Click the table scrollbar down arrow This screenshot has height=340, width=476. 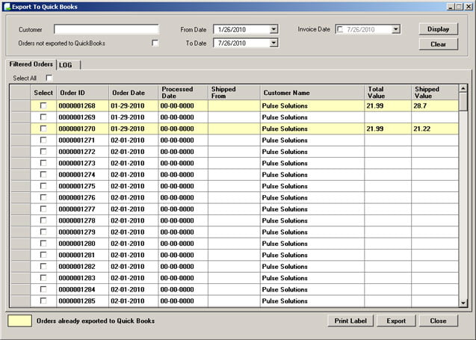[x=463, y=303]
